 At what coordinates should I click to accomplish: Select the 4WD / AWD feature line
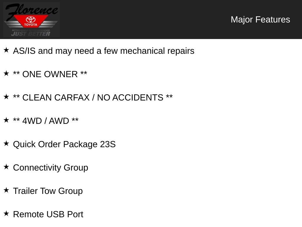point(46,121)
